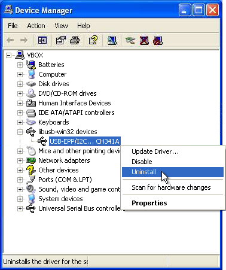
Task: Click the Disk drives category icon
Action: coord(31,84)
